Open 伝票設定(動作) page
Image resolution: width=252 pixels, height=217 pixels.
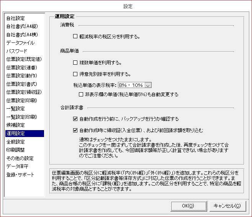pos(22,76)
